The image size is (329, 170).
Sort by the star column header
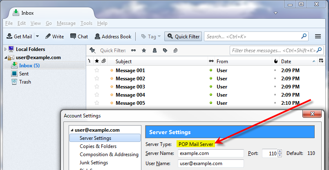pos(97,61)
